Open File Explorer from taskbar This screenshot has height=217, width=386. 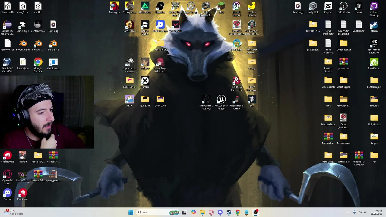202,212
